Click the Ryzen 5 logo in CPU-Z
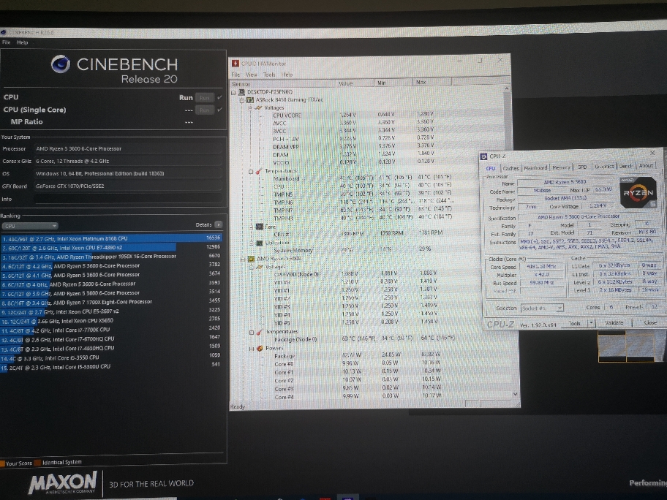667x500 pixels. click(638, 192)
